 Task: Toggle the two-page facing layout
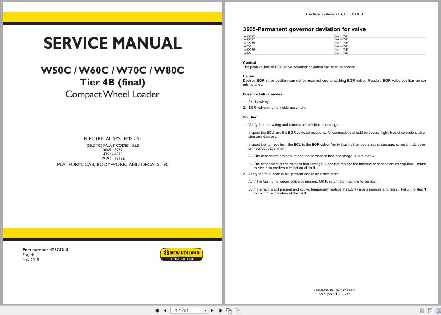pyautogui.click(x=439, y=310)
